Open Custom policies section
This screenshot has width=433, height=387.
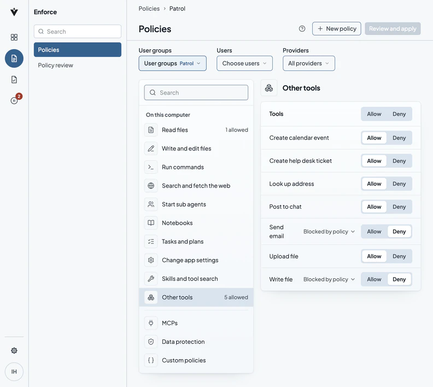pyautogui.click(x=196, y=360)
